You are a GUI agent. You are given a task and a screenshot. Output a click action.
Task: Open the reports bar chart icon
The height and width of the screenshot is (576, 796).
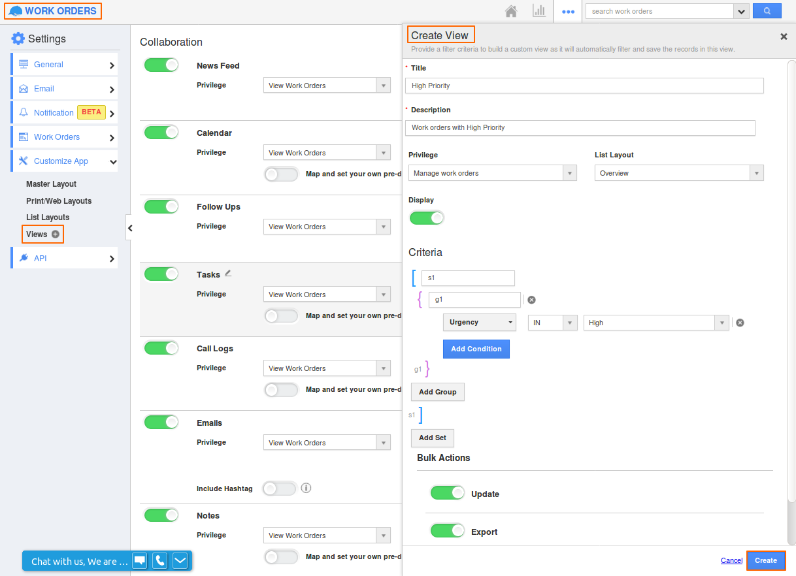click(539, 11)
